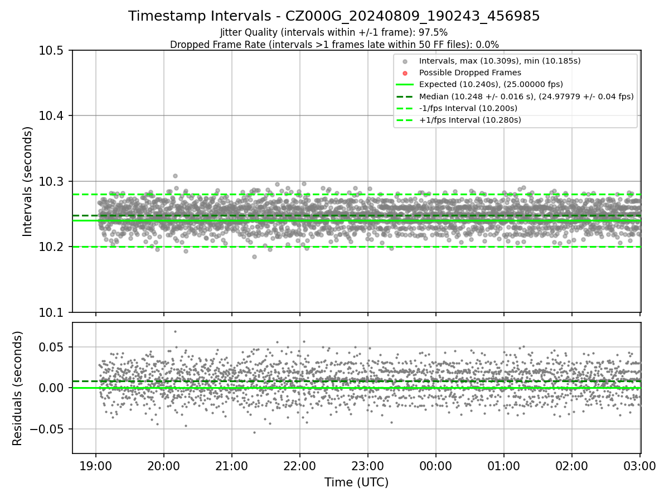Click the plot title 'Timestamp Intervals - CZ000G_20240809_190243_456985'
The height and width of the screenshot is (502, 669).
[334, 16]
